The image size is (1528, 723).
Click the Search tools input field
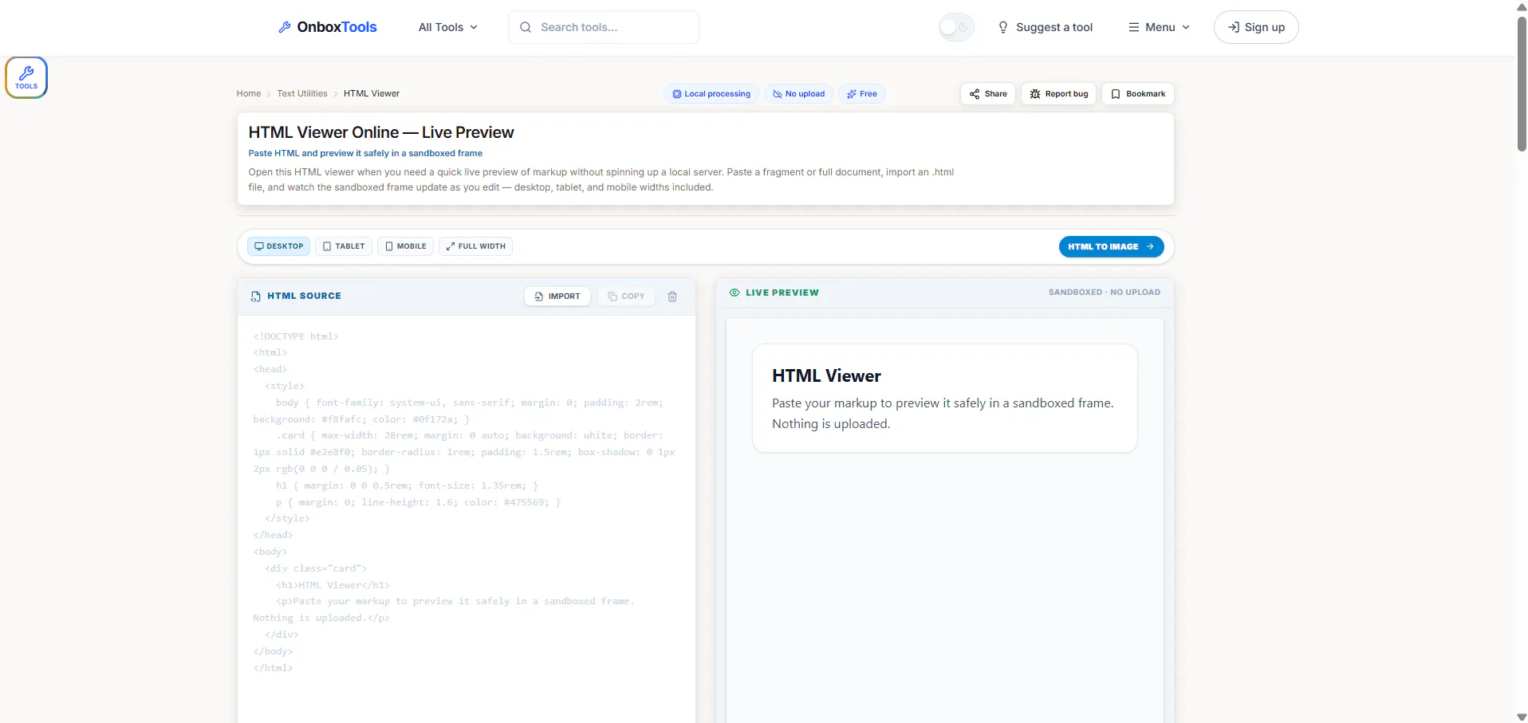604,27
